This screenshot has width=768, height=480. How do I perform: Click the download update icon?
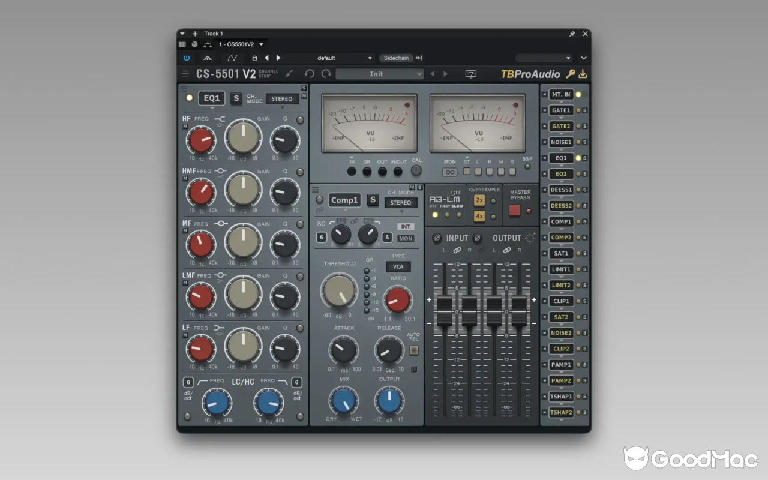click(x=583, y=74)
